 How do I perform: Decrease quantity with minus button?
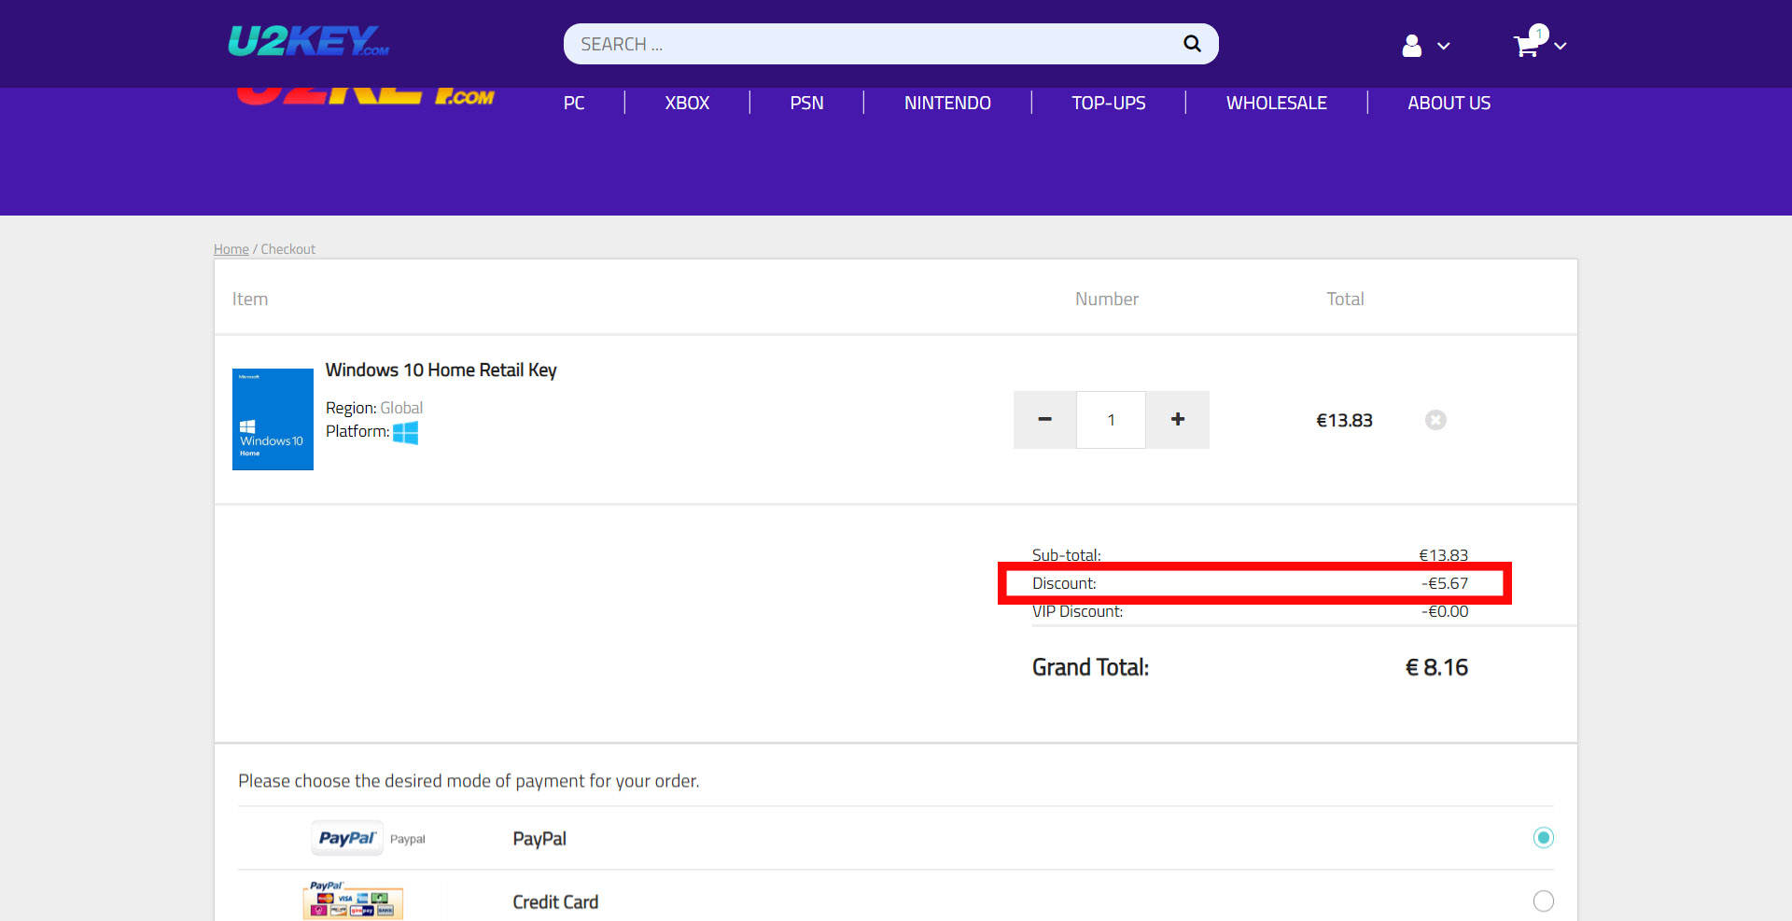[1044, 420]
